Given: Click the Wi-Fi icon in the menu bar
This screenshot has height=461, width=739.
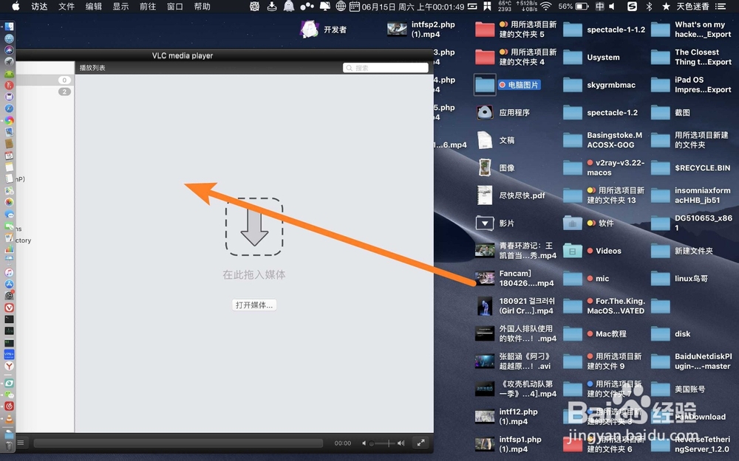Looking at the screenshot, I should 546,6.
